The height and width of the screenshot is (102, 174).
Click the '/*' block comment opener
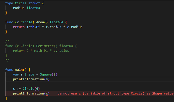click(x=7, y=41)
